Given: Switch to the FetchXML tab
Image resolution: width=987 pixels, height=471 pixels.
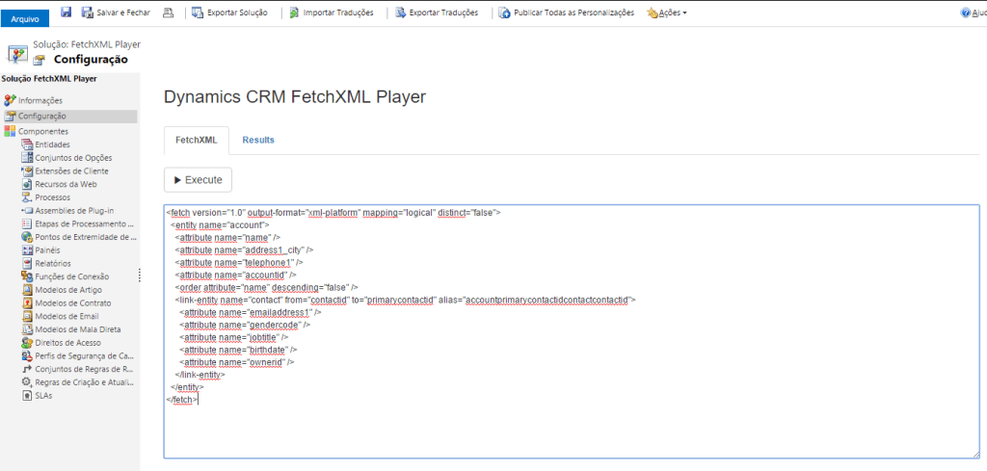Looking at the screenshot, I should (196, 141).
